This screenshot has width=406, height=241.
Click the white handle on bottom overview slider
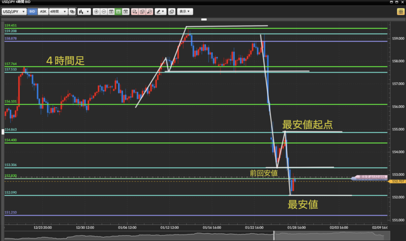point(274,235)
